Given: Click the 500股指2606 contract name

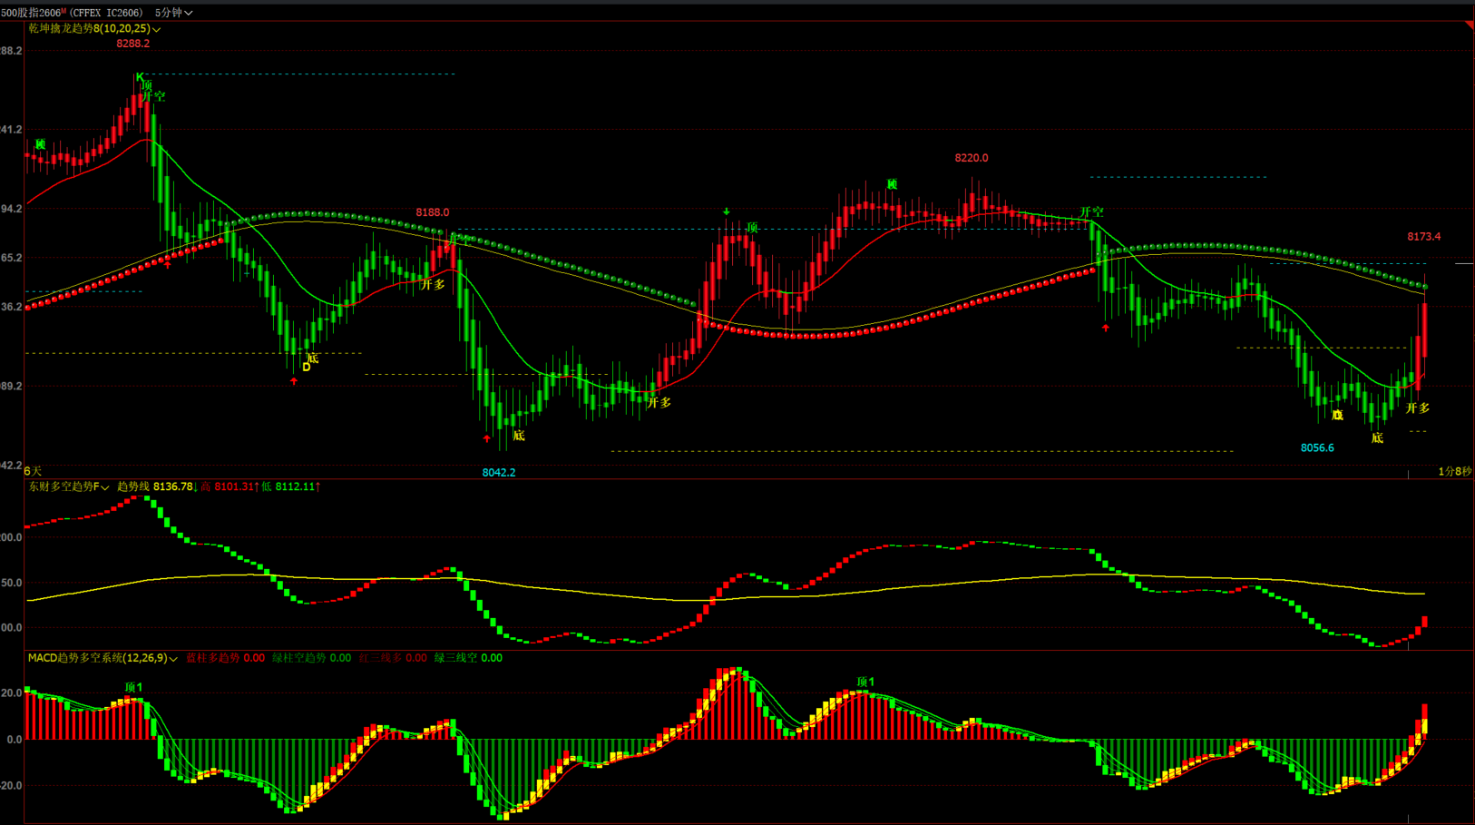Looking at the screenshot, I should [x=33, y=13].
